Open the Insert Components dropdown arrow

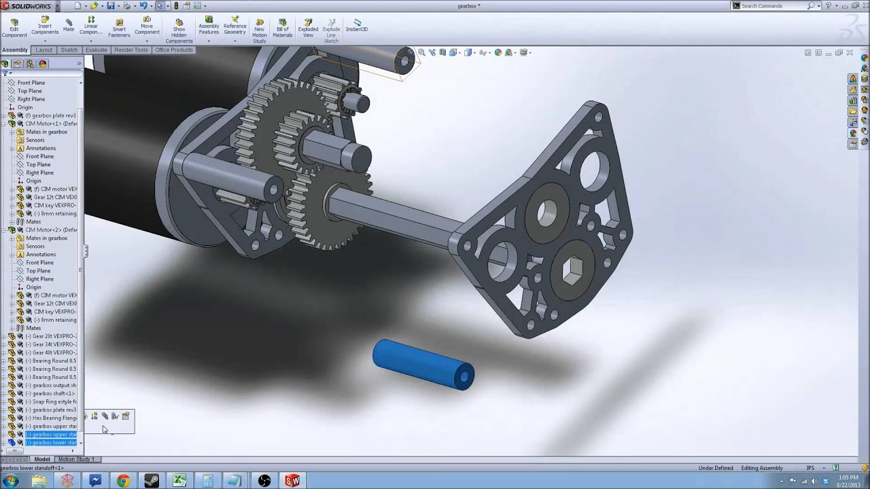click(x=45, y=41)
